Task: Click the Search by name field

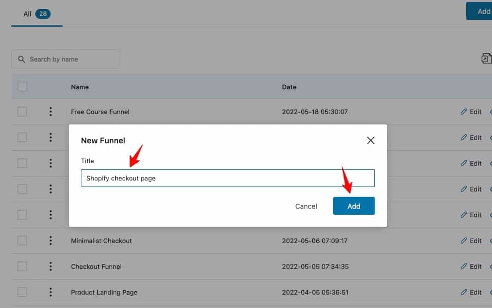Action: (x=66, y=59)
